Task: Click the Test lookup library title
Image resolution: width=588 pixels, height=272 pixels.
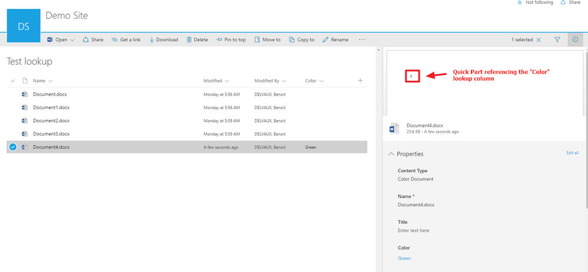Action: (x=29, y=61)
